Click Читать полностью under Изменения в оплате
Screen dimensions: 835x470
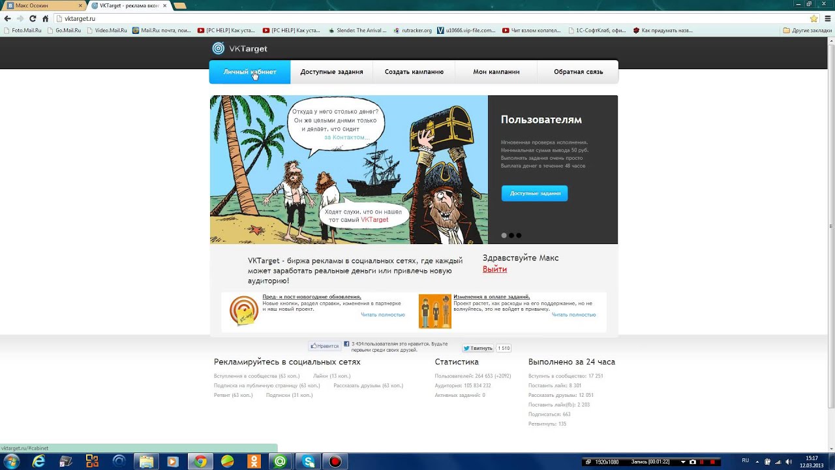click(573, 315)
